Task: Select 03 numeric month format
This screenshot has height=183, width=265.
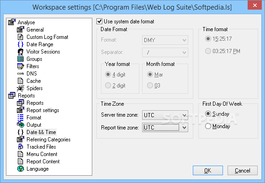Action: (x=150, y=86)
